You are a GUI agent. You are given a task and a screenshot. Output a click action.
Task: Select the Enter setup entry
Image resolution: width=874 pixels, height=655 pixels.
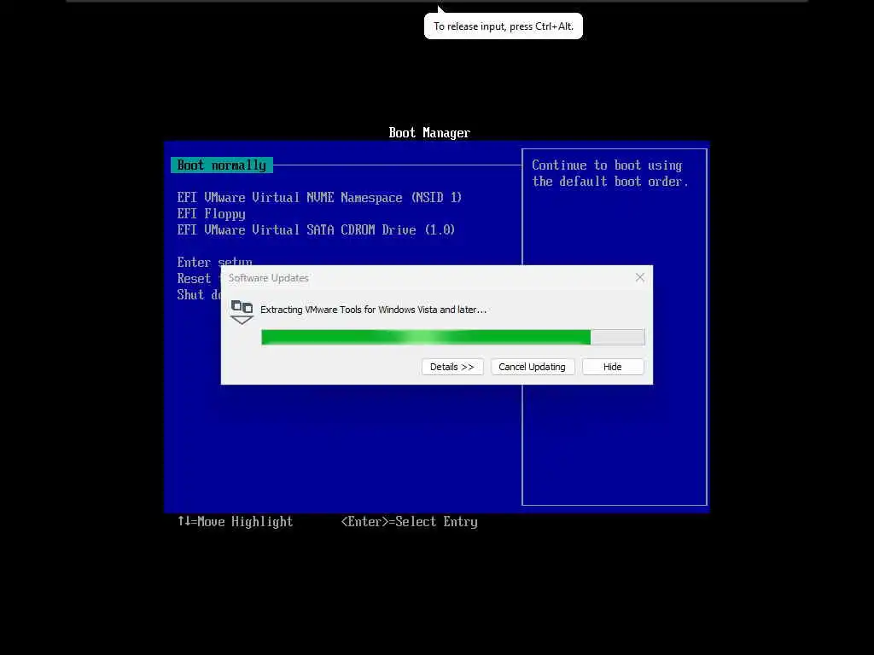(x=214, y=261)
